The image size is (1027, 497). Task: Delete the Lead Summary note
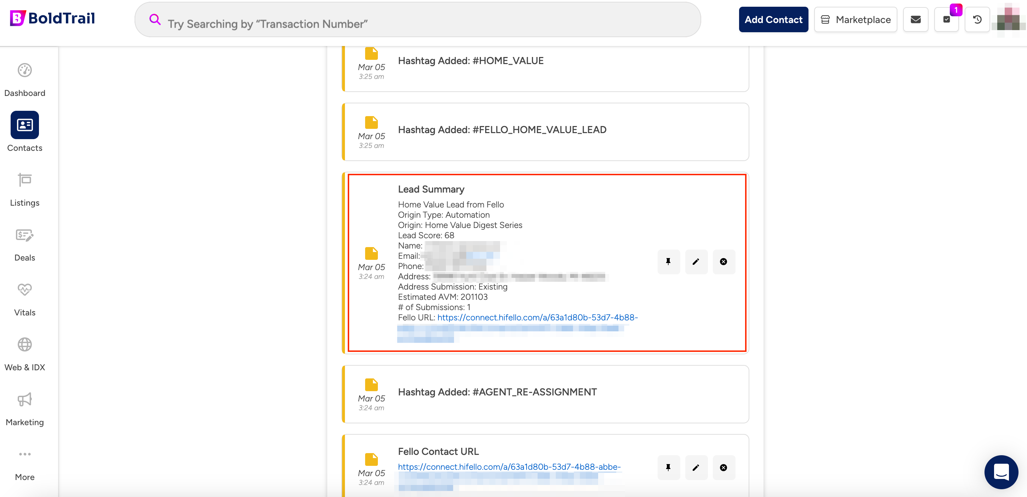pos(724,262)
